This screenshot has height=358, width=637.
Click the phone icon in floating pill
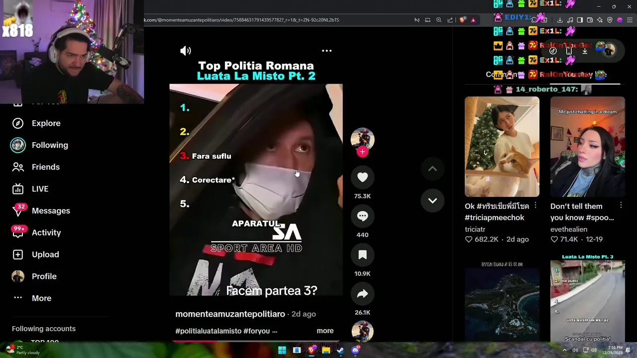pyautogui.click(x=569, y=51)
